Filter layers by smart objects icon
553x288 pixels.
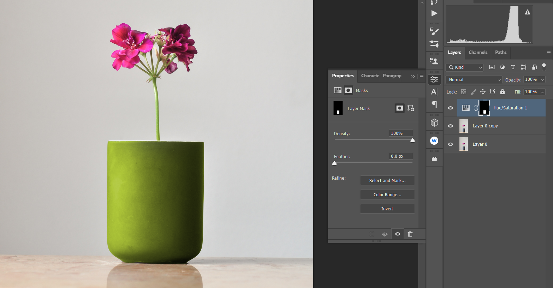534,67
